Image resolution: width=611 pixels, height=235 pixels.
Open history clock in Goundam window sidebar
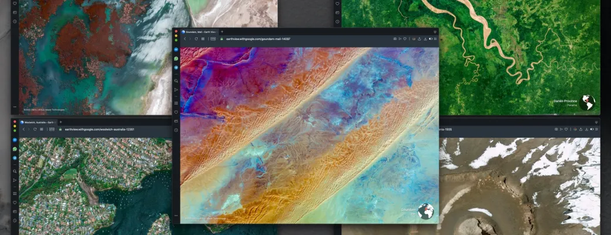click(176, 130)
